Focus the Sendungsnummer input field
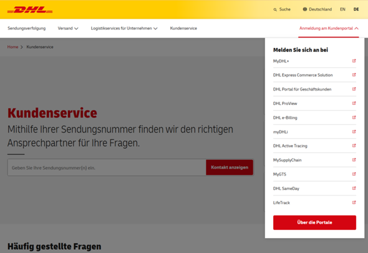Screen dimensions: 368x253 coord(107,167)
